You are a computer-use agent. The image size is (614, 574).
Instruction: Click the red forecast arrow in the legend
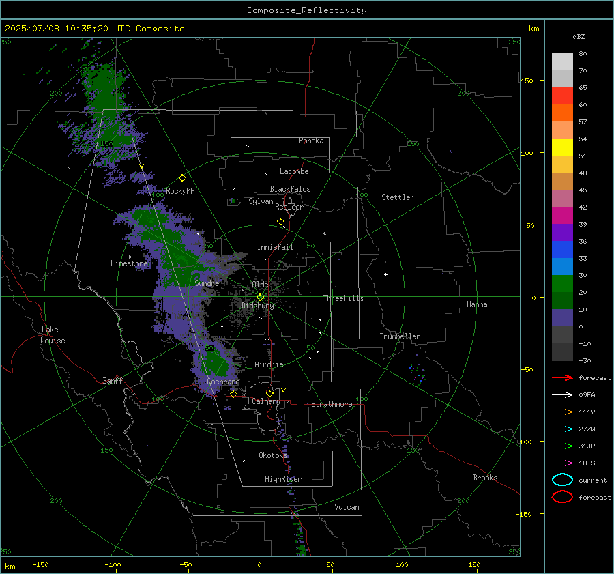point(562,377)
